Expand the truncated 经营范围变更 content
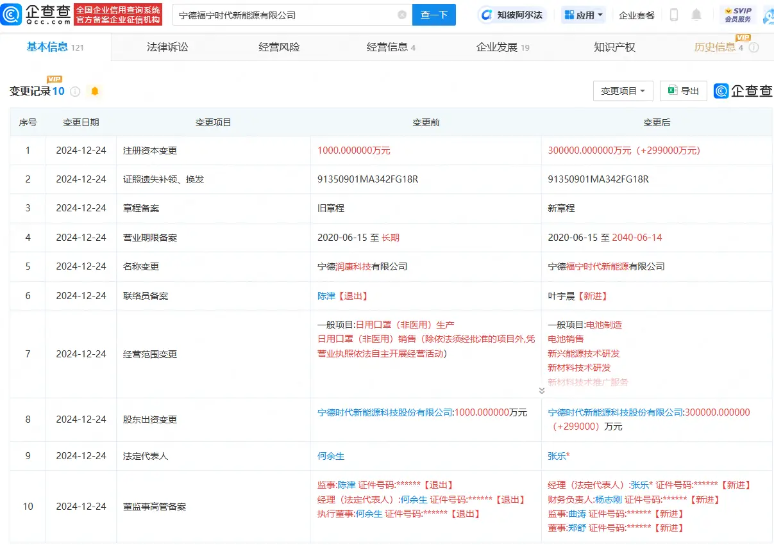The image size is (774, 545). [542, 389]
